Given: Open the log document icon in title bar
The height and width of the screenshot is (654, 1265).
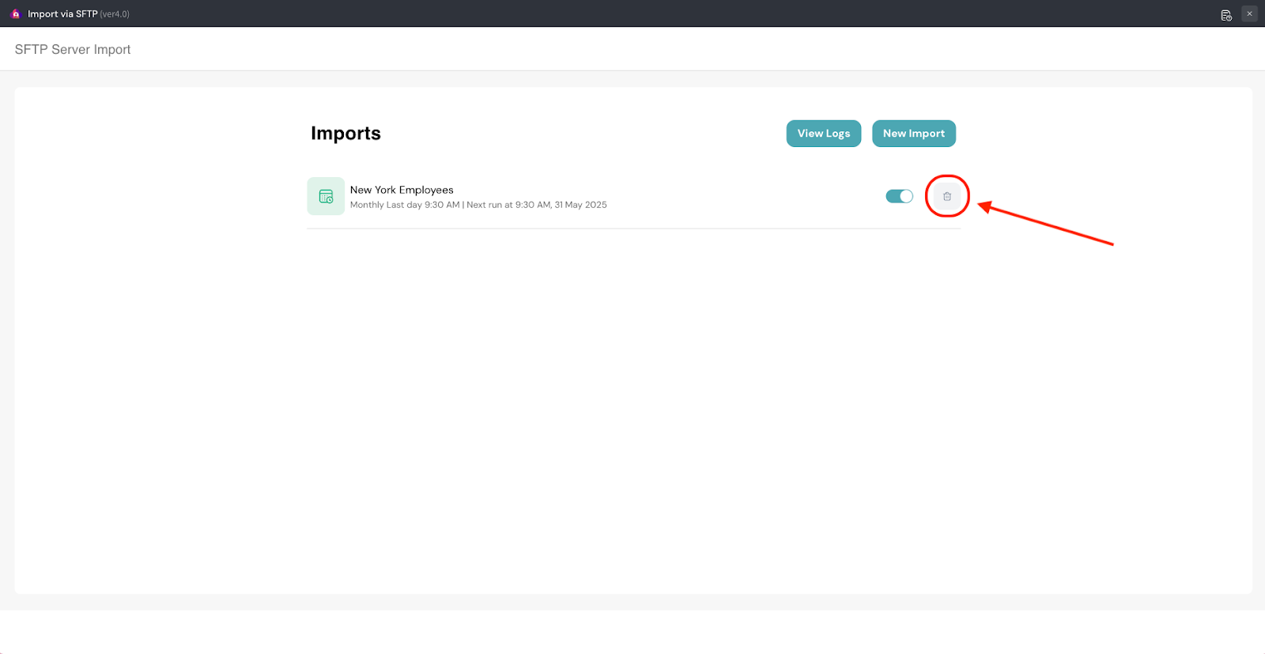Looking at the screenshot, I should [1225, 14].
